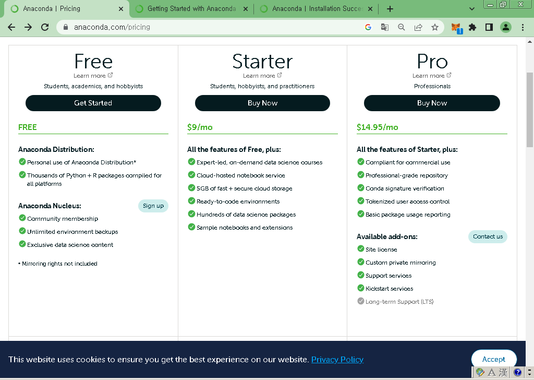Close the Anaconda Pricing tab
This screenshot has width=534, height=380.
tap(121, 9)
